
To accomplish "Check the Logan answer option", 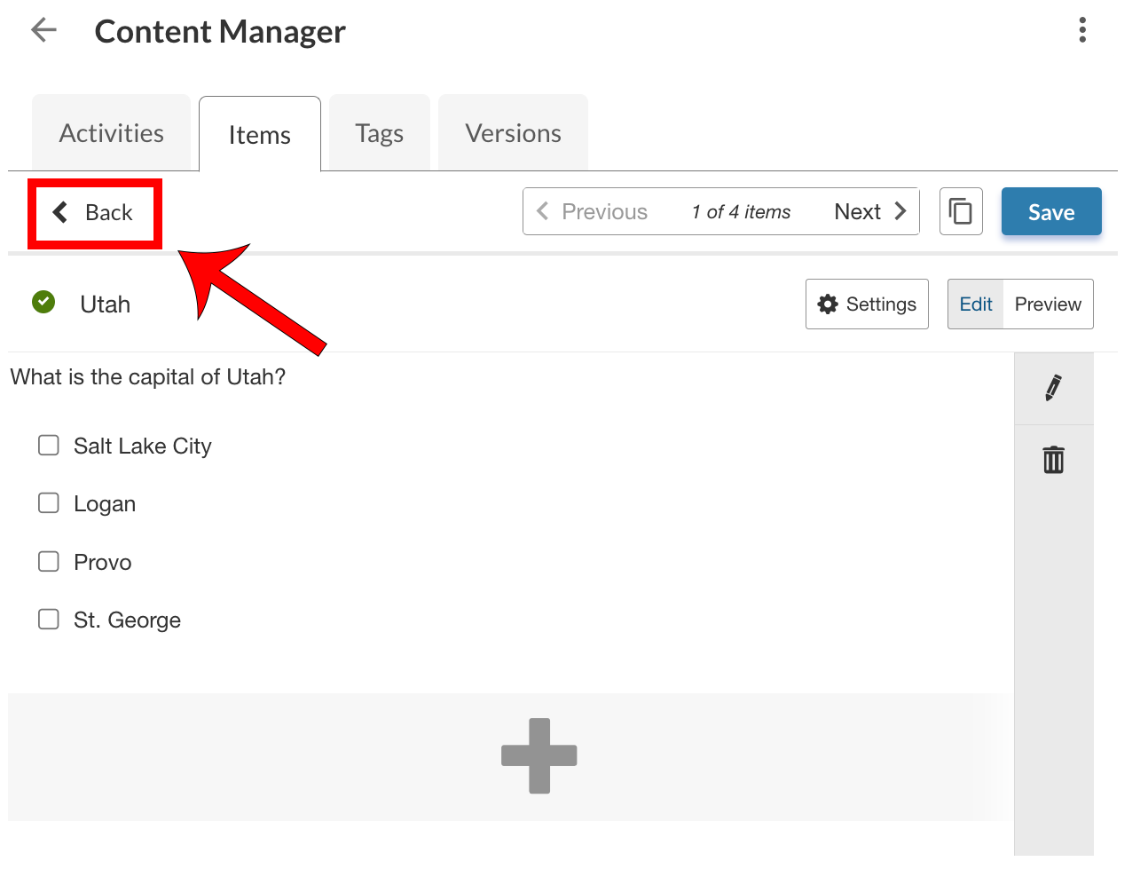I will pyautogui.click(x=49, y=502).
